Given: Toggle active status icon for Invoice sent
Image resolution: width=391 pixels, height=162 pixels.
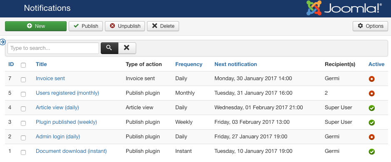Looking at the screenshot, I should pos(371,79).
